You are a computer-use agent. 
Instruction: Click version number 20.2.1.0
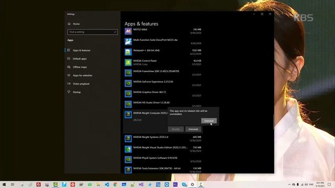(x=137, y=120)
